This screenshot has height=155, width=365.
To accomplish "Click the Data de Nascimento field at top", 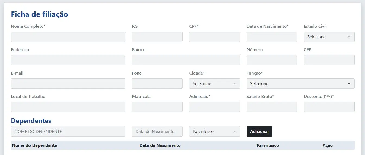I will pyautogui.click(x=272, y=37).
